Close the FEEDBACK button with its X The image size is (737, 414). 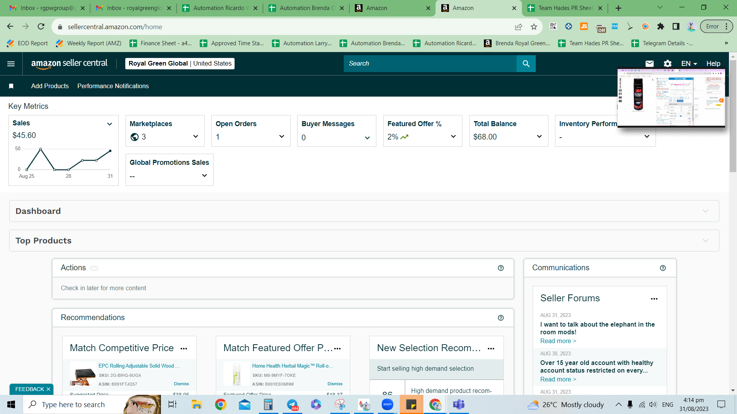(48, 389)
